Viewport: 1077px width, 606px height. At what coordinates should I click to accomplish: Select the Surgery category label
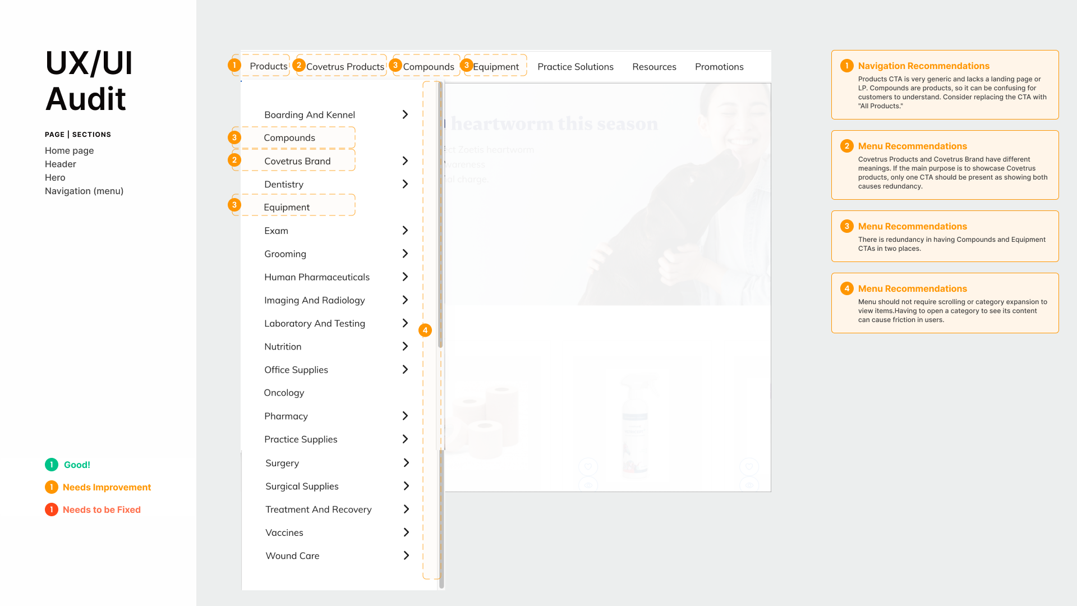point(282,463)
